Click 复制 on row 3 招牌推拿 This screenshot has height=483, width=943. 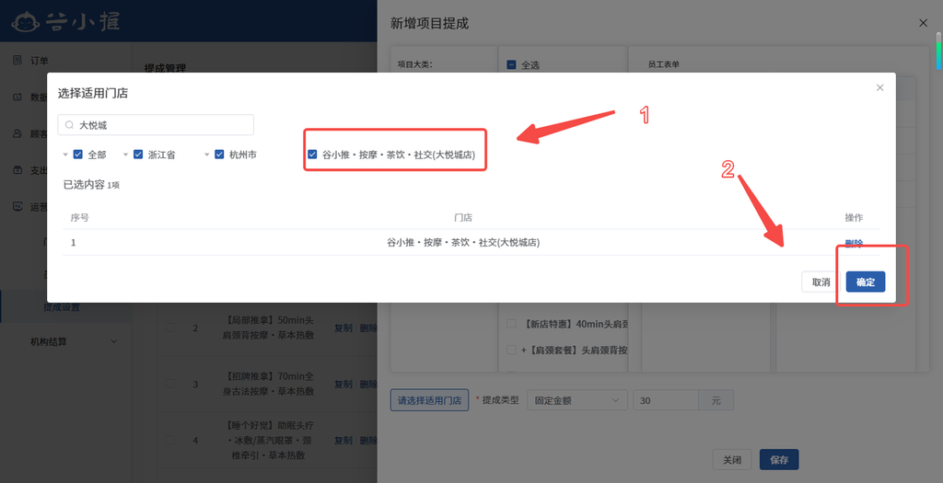(343, 384)
